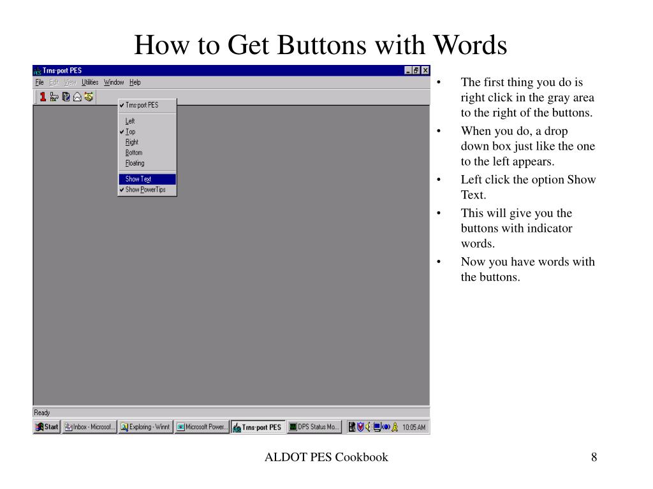Viewport: 653px width, 489px height.
Task: Switch to Inbox - Microsoft taskbar button
Action: (89, 427)
